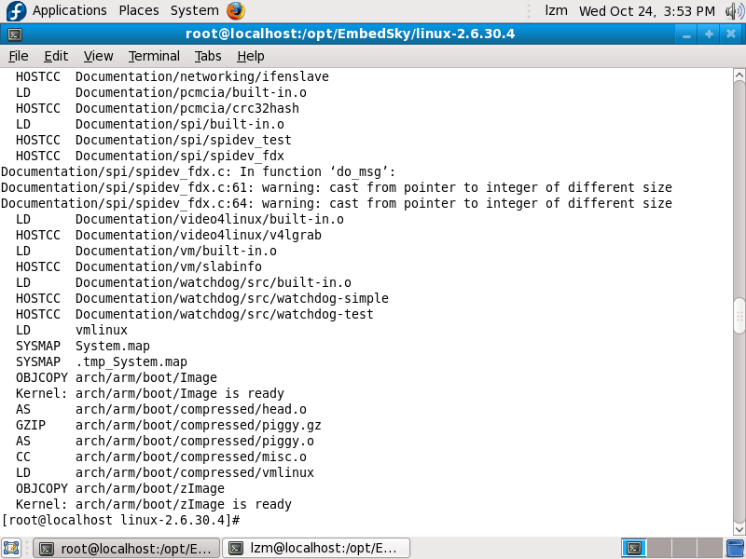Switch to the lzm@localhost taskbar window

317,548
